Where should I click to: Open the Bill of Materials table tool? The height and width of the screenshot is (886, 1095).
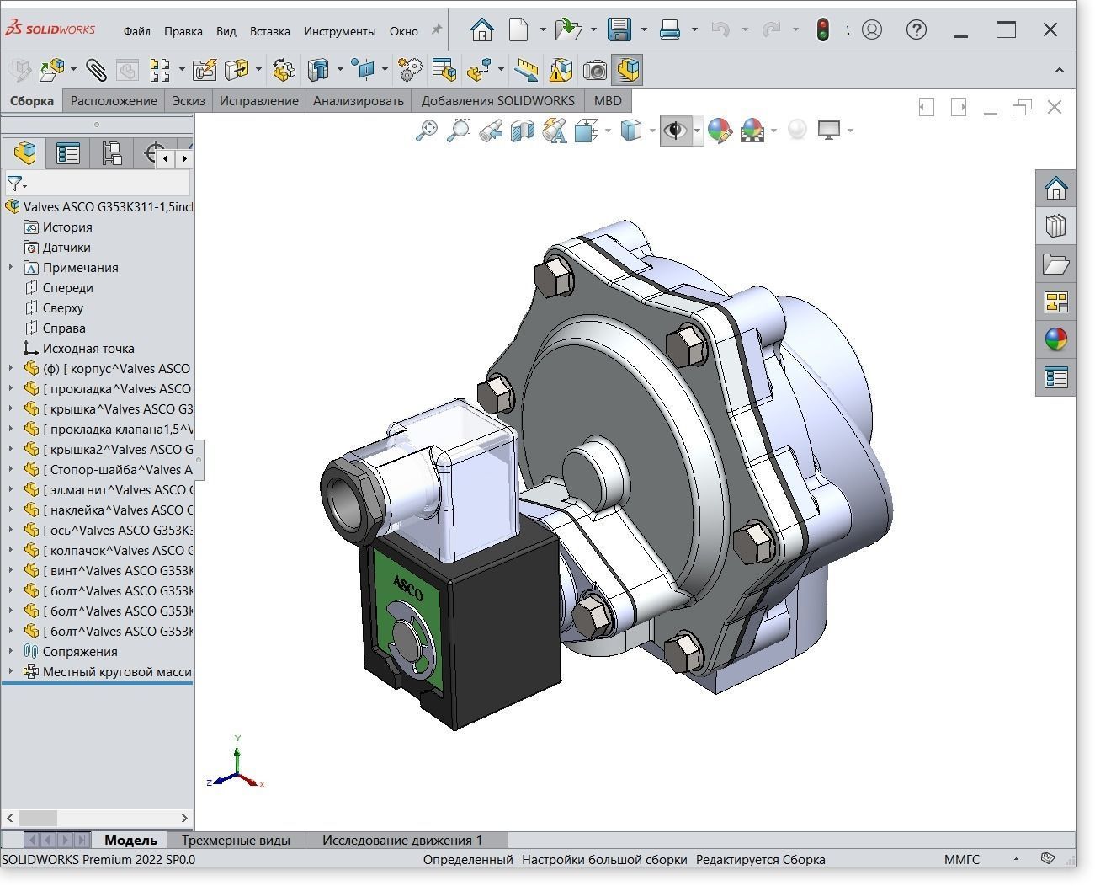[444, 70]
